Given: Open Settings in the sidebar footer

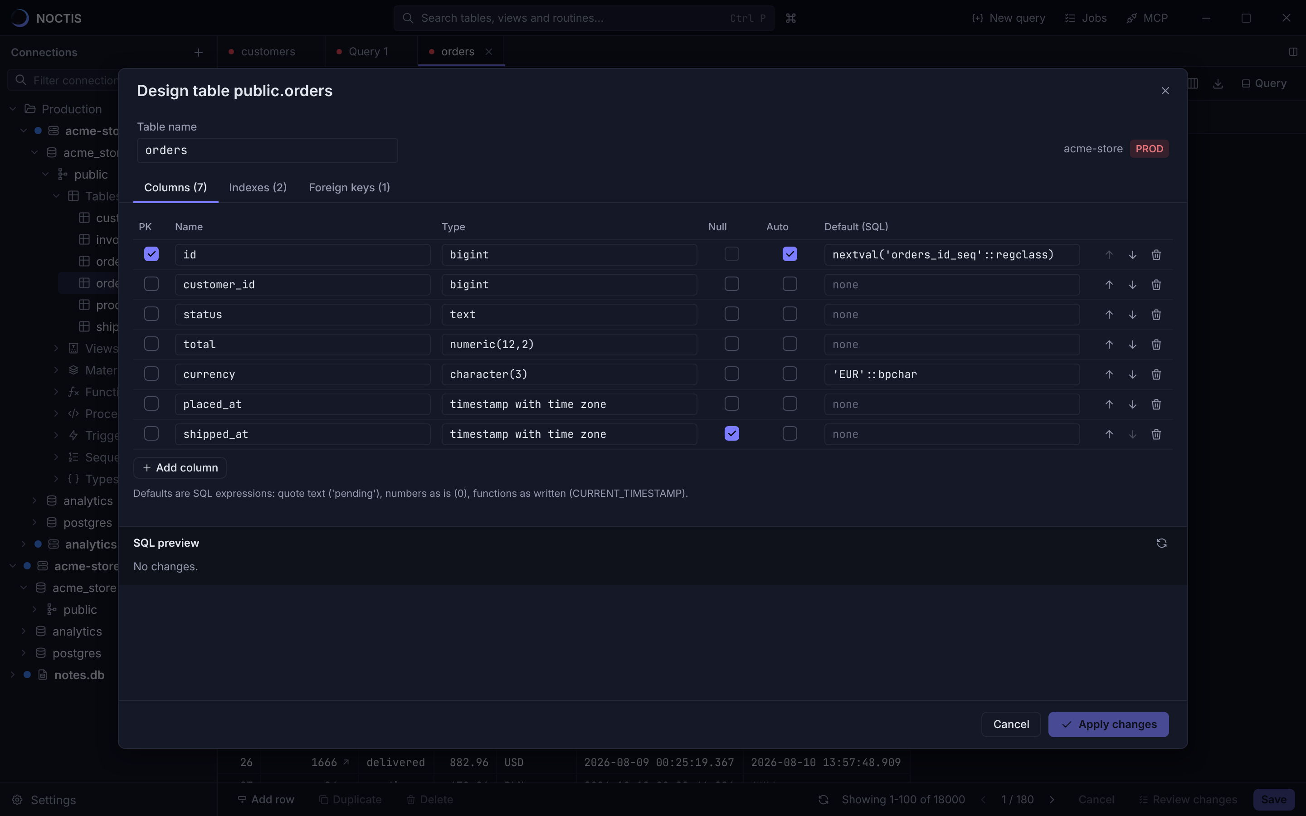Looking at the screenshot, I should point(44,800).
